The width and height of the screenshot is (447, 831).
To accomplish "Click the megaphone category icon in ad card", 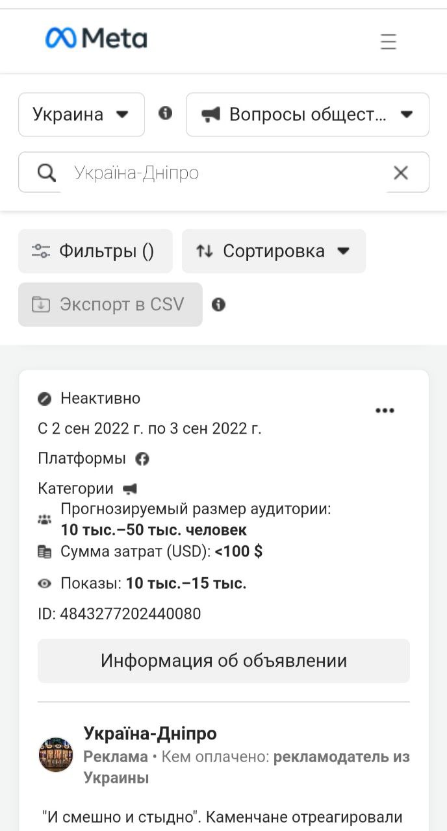I will click(130, 488).
